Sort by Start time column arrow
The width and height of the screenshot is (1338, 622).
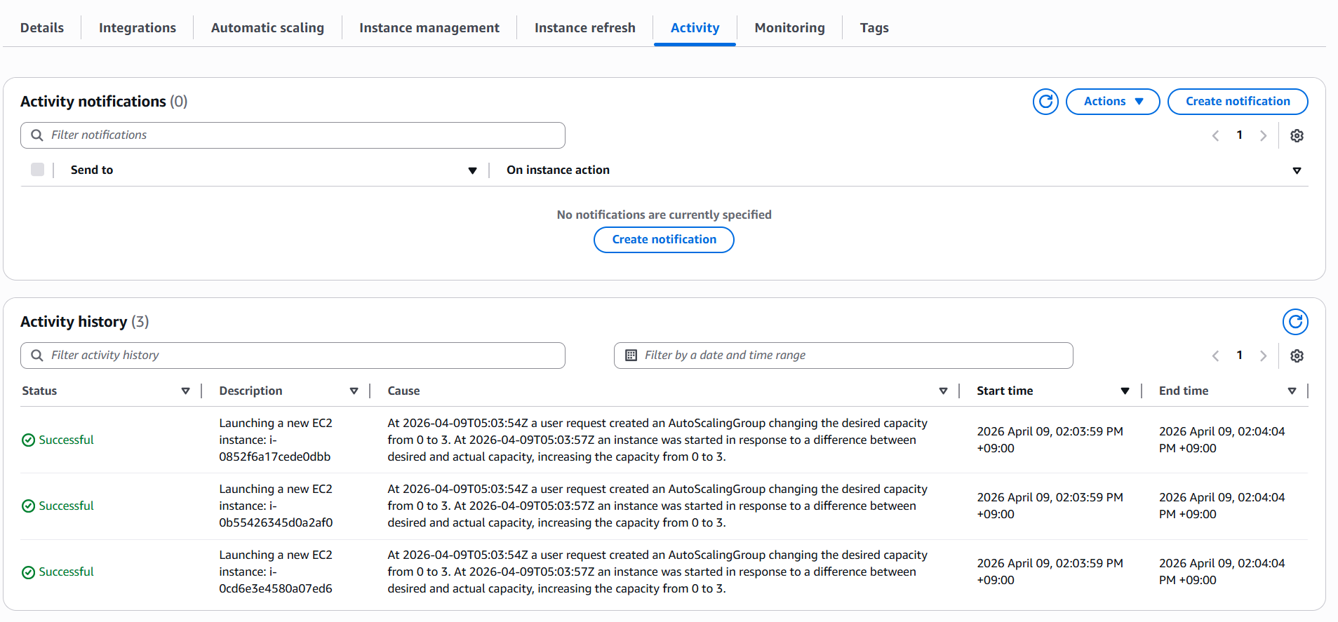click(x=1125, y=391)
